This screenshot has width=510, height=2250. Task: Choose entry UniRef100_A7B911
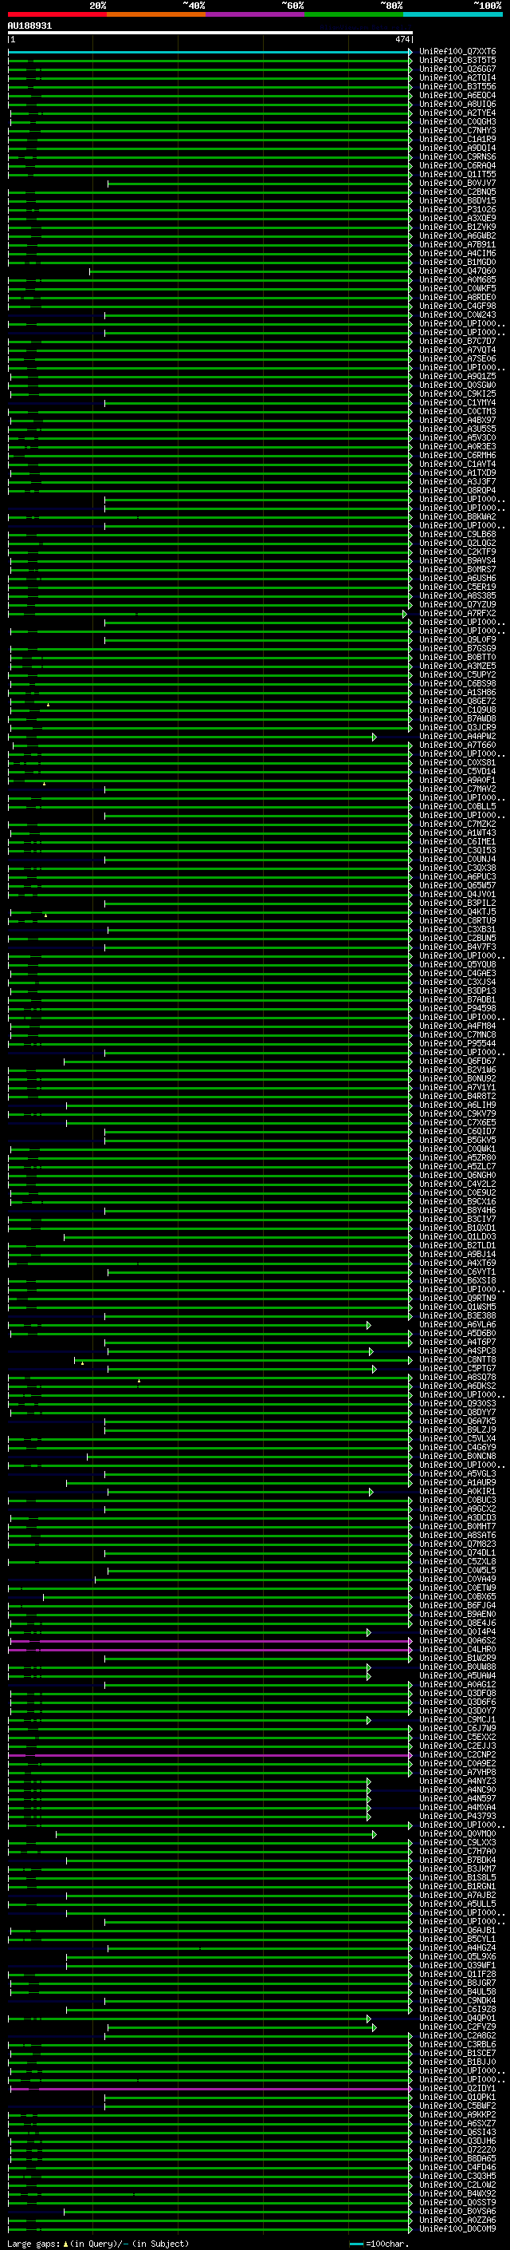(457, 246)
